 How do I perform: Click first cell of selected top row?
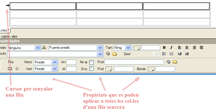[43, 6]
